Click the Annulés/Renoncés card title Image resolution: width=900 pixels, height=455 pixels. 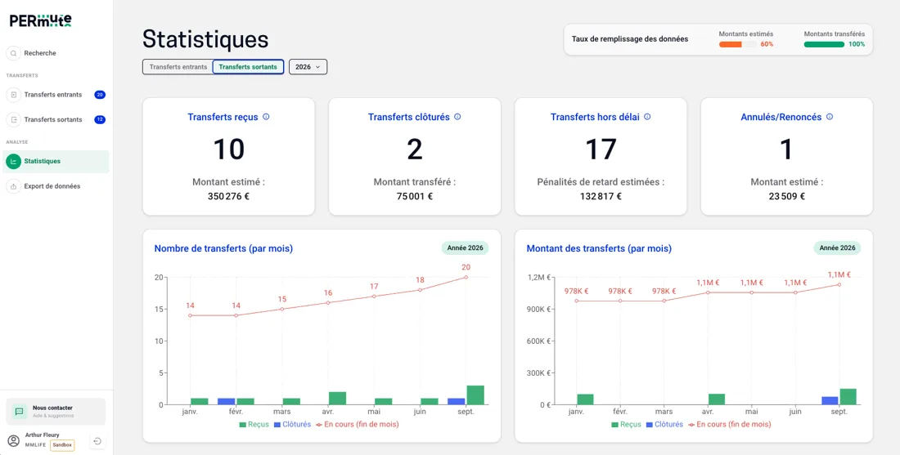click(x=781, y=117)
